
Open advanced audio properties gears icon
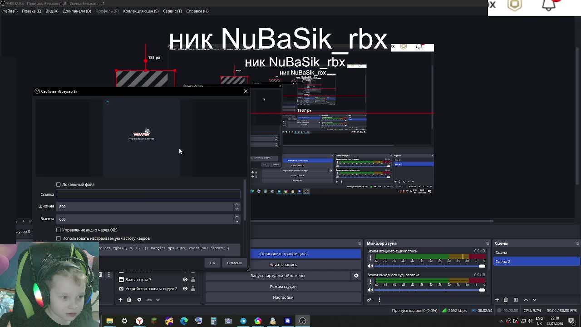[369, 300]
